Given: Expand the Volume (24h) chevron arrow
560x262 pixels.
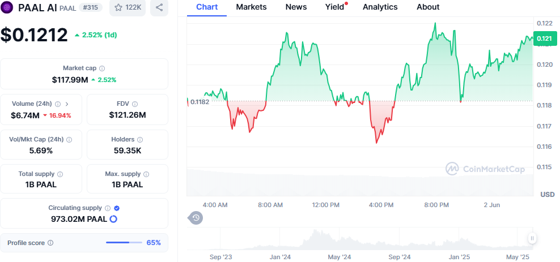Looking at the screenshot, I should click(67, 104).
